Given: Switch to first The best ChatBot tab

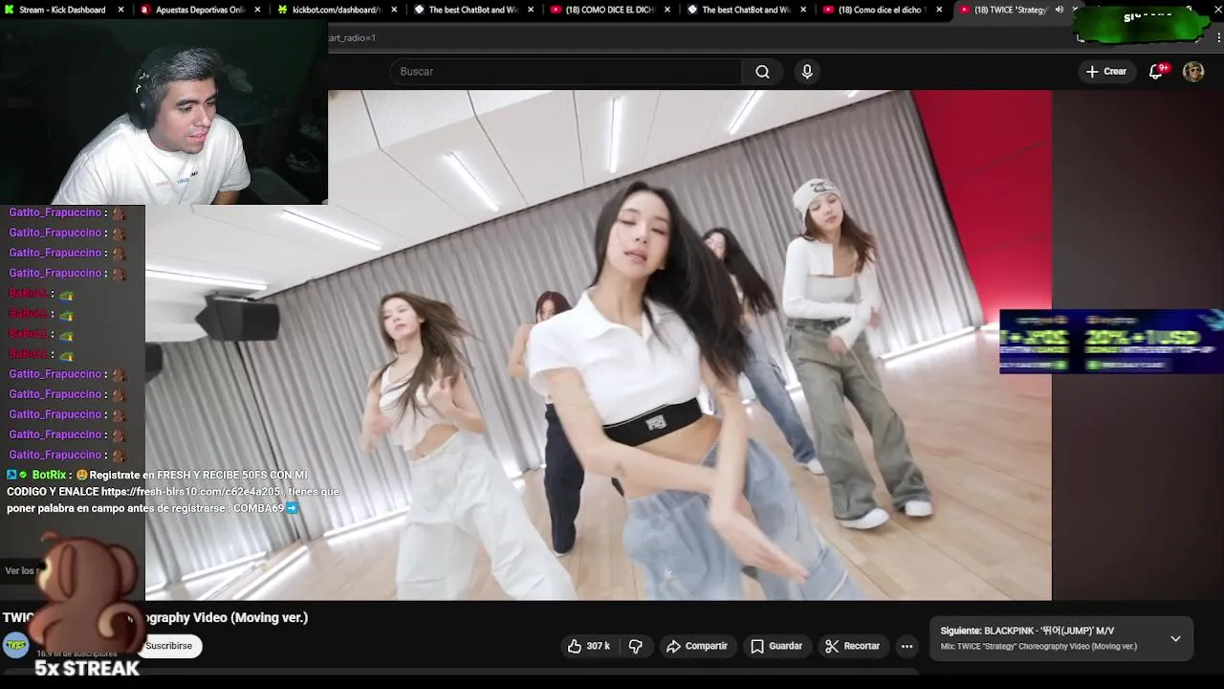Looking at the screenshot, I should [473, 10].
